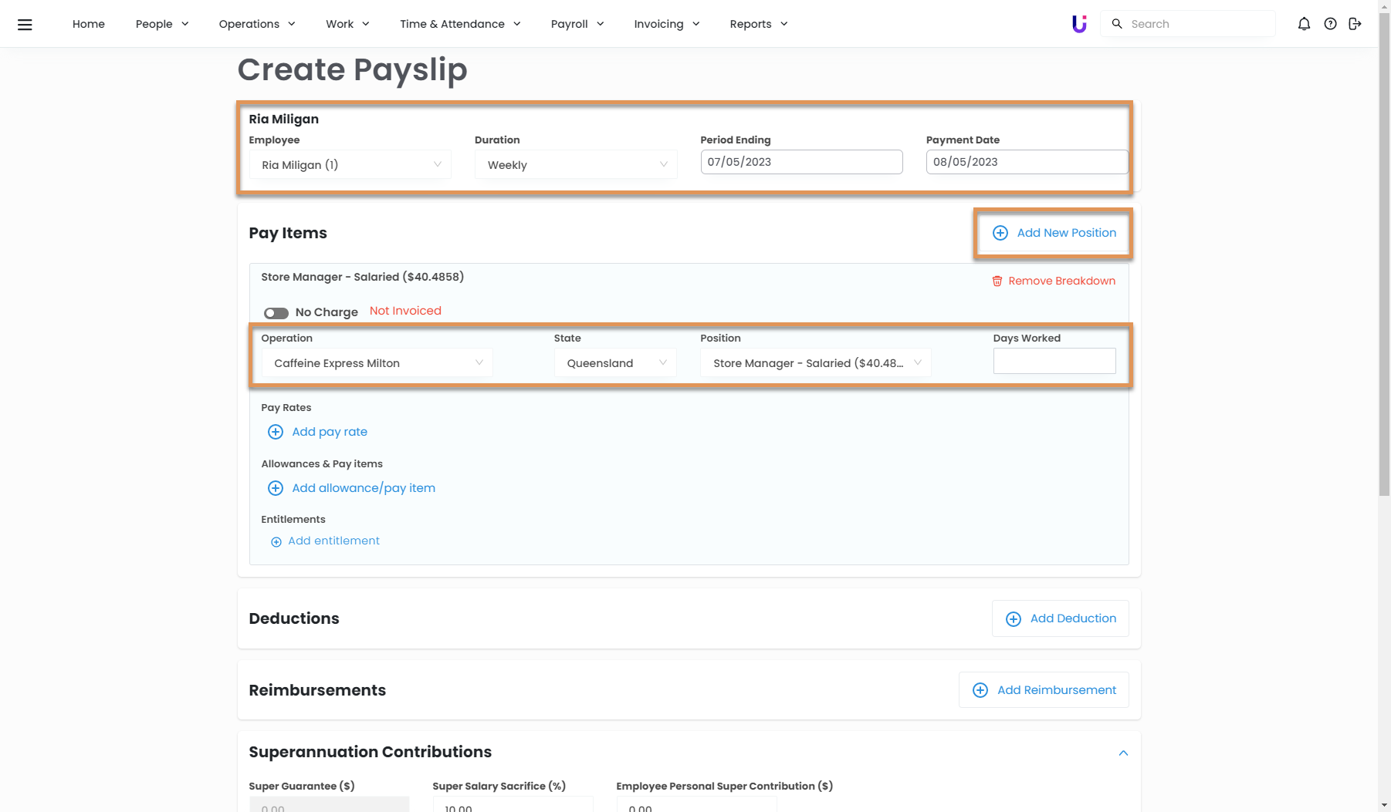This screenshot has width=1391, height=812.
Task: Click the Add Deduction button
Action: point(1060,618)
